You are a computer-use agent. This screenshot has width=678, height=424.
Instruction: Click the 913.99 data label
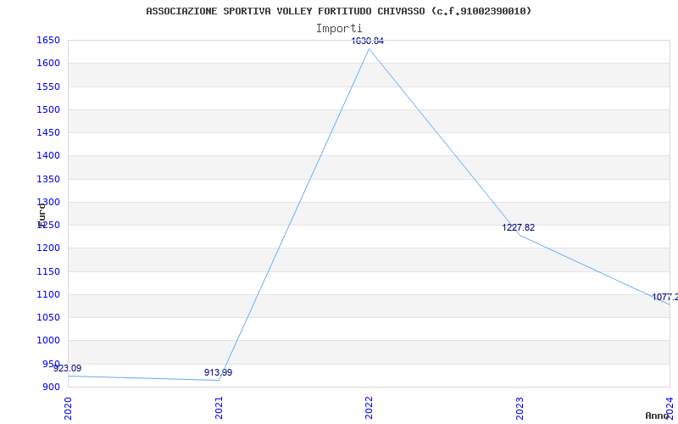218,372
